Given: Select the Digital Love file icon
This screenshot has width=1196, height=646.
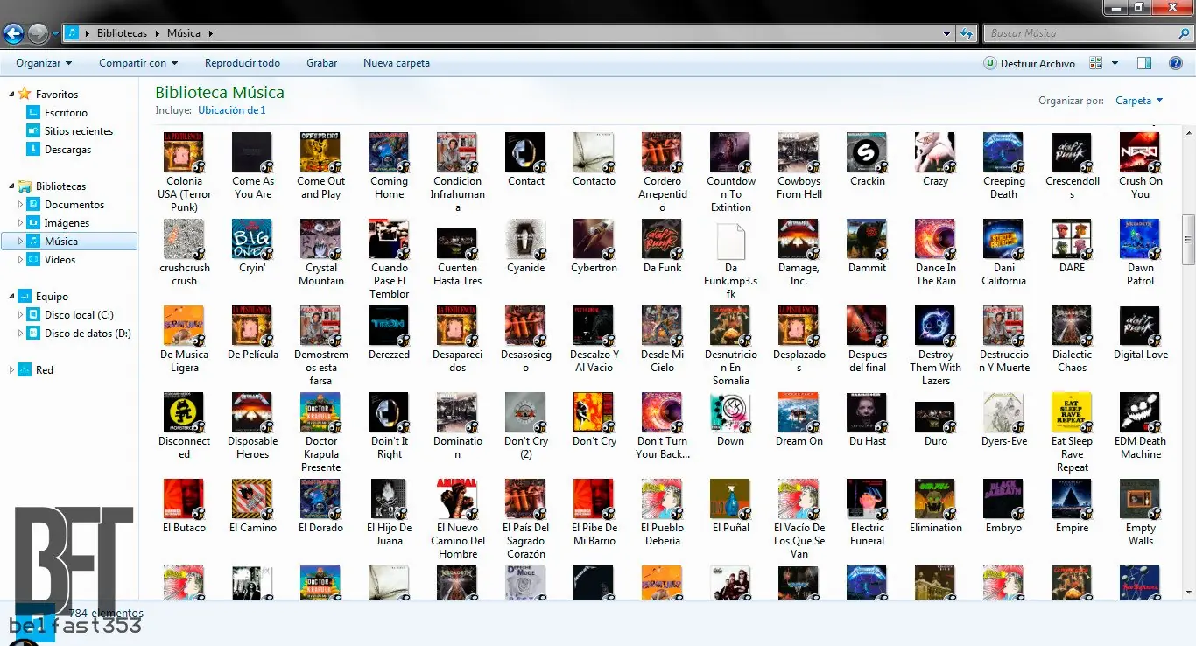Looking at the screenshot, I should tap(1140, 326).
